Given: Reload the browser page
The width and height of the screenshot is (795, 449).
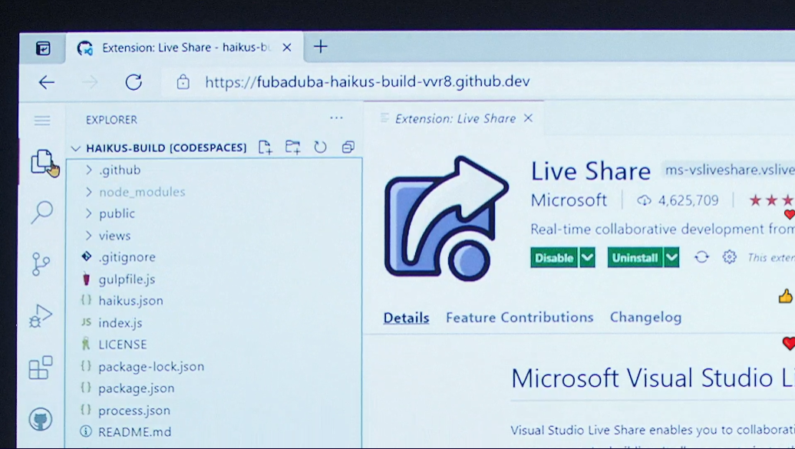Looking at the screenshot, I should click(x=134, y=82).
